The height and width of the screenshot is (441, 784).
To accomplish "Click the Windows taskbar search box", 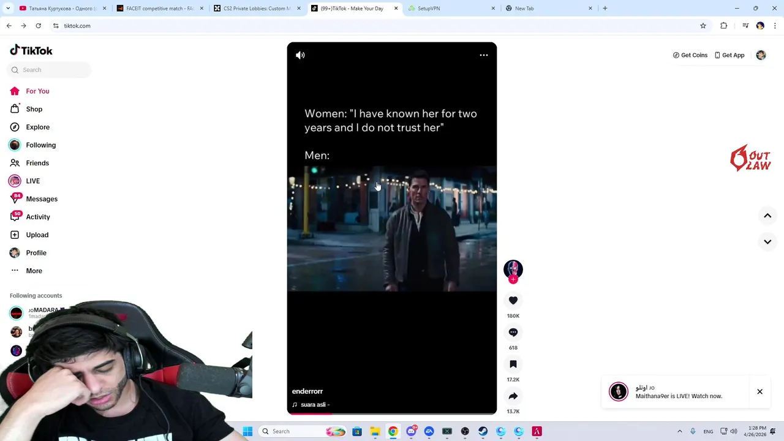I will point(303,431).
